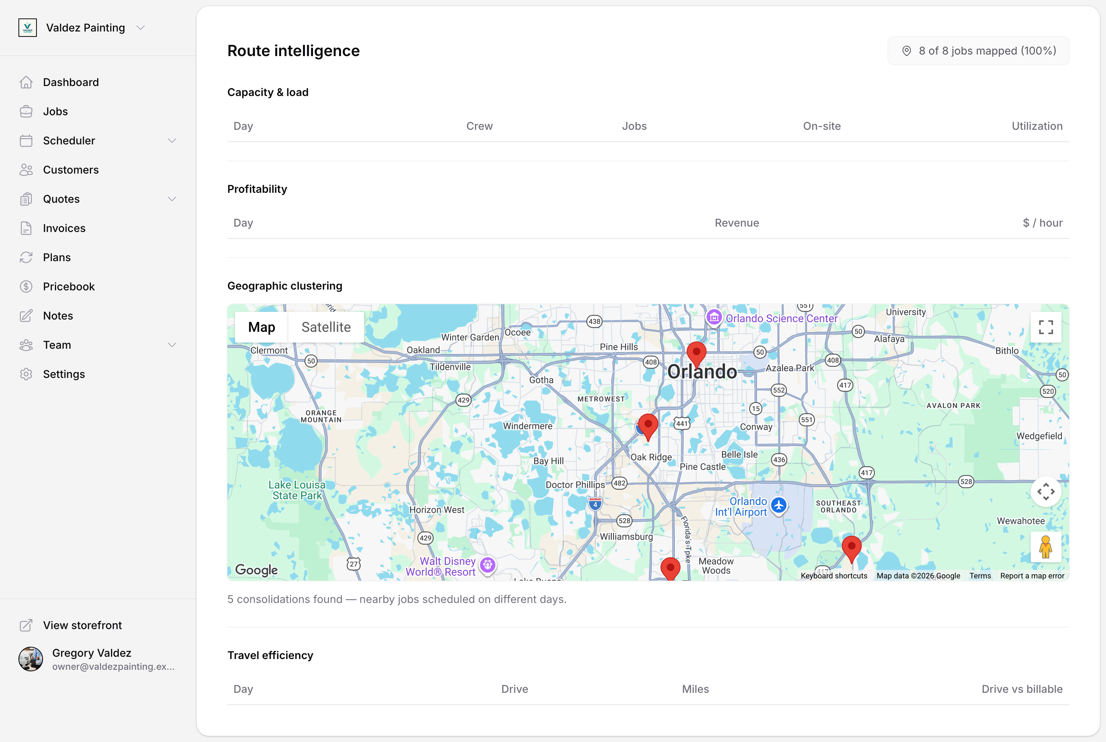Click the Team group icon
This screenshot has height=742, width=1106.
26,345
